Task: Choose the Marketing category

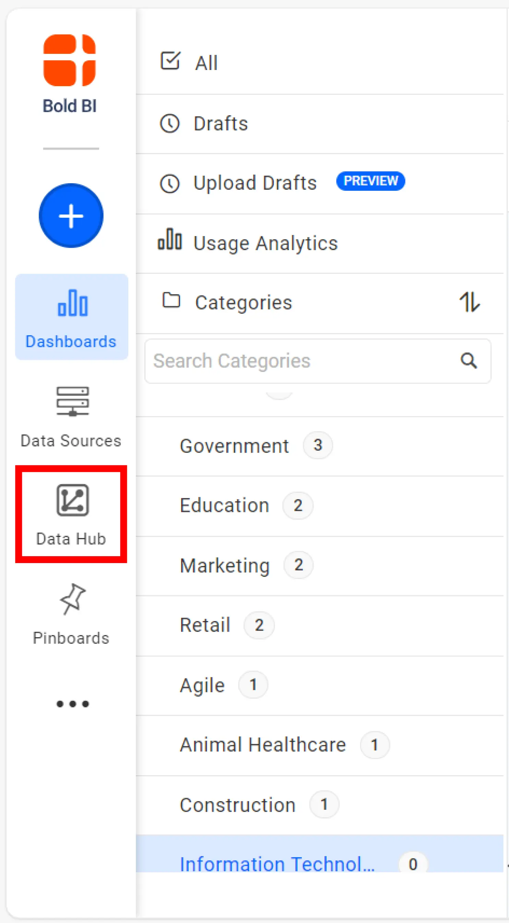Action: click(225, 565)
